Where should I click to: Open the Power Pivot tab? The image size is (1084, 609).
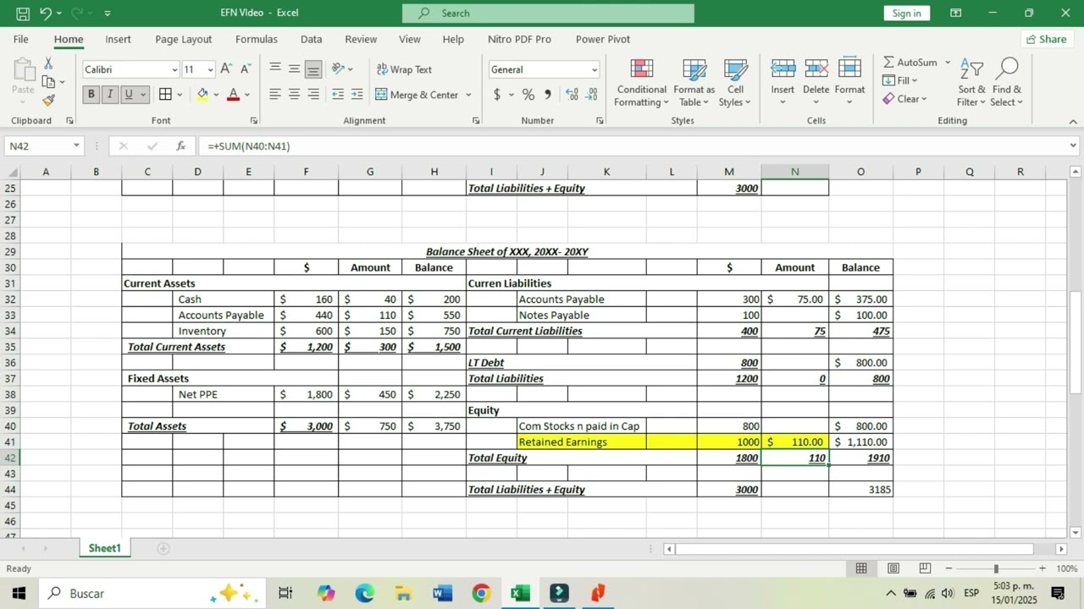[602, 39]
